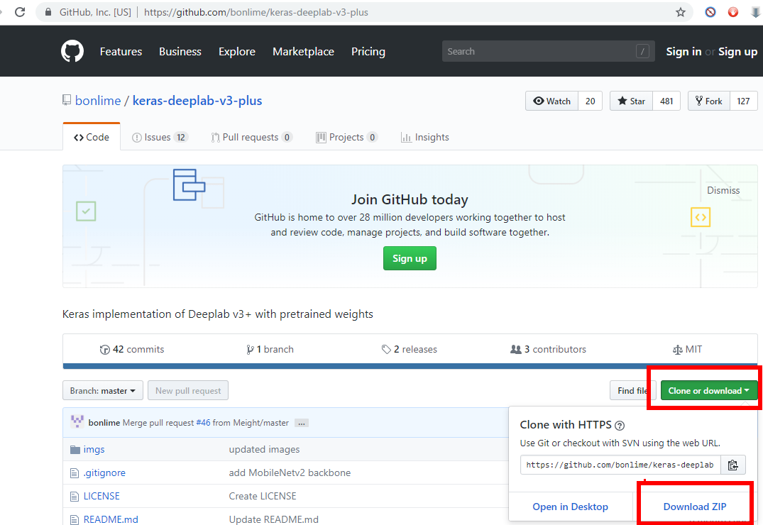Viewport: 763px width, 525px height.
Task: Click Sign in in the header
Action: (684, 52)
